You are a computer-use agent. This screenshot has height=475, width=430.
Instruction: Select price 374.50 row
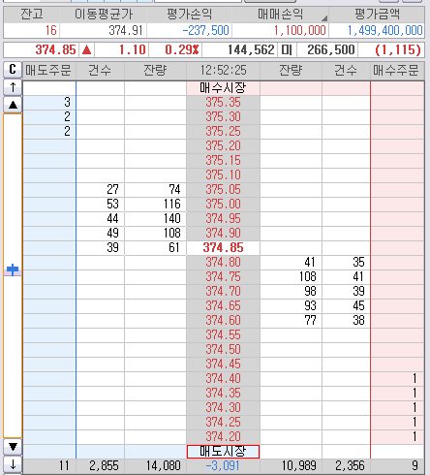point(223,349)
